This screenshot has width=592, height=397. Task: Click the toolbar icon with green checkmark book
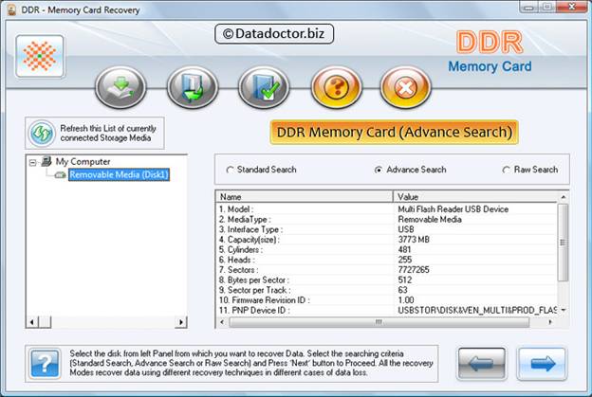(x=264, y=87)
